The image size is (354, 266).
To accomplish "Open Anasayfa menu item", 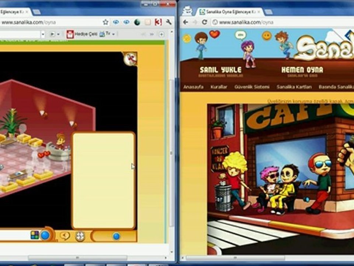I will coord(193,87).
